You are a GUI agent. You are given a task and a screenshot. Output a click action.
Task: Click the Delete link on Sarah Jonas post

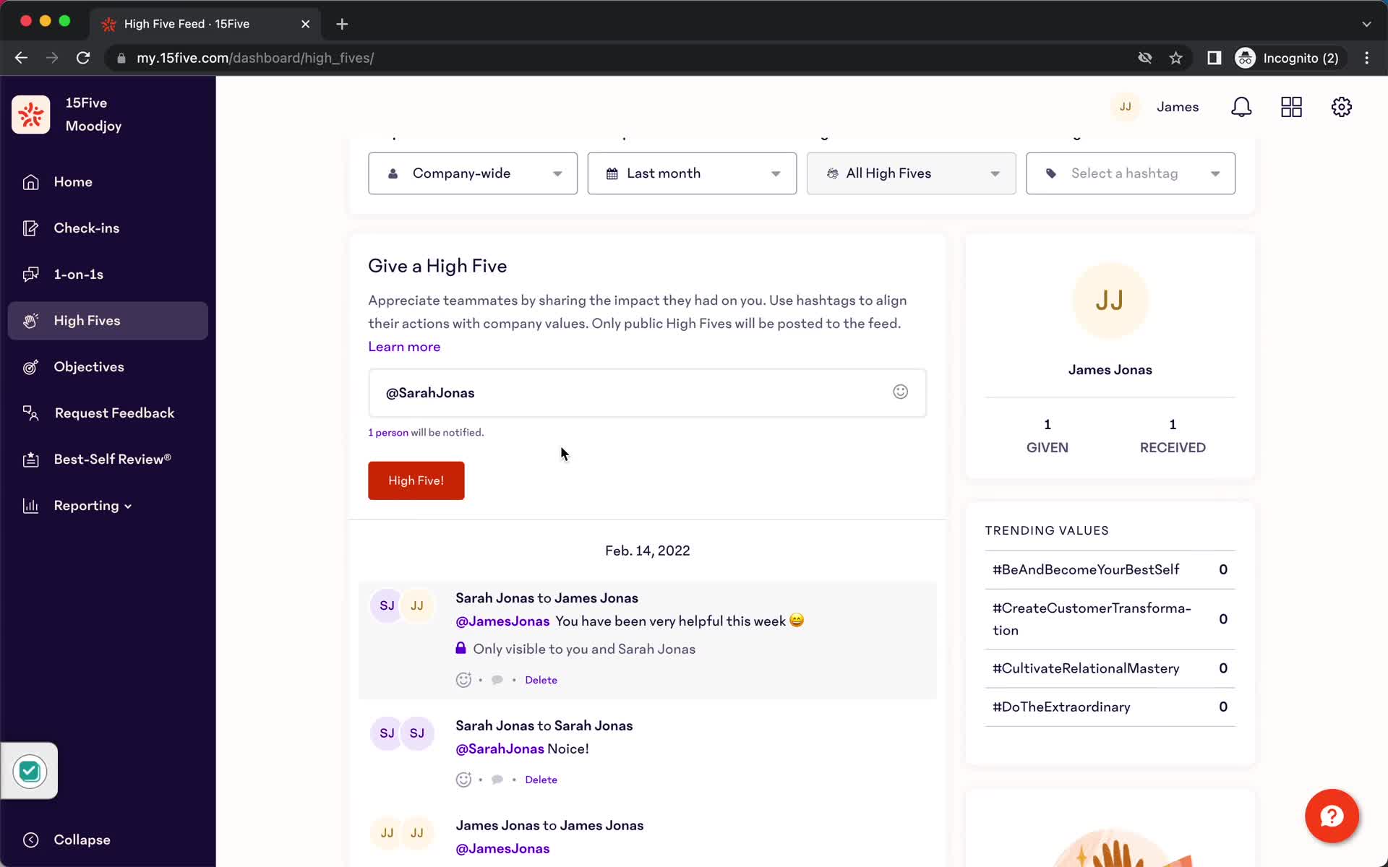click(x=541, y=679)
